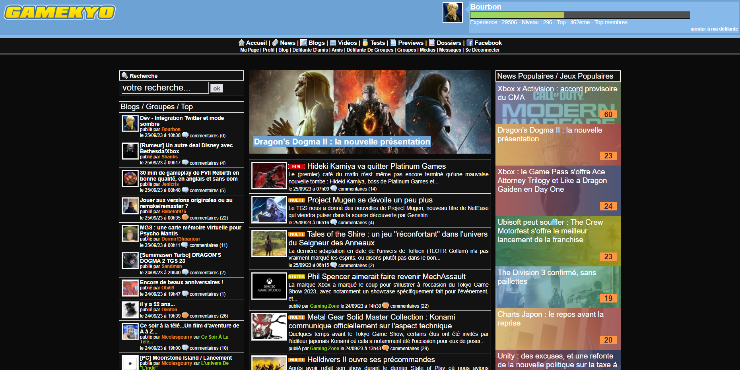Open 'Xbox x Activision : accord provisoire' popular news
Image resolution: width=740 pixels, height=370 pixels.
[558, 103]
